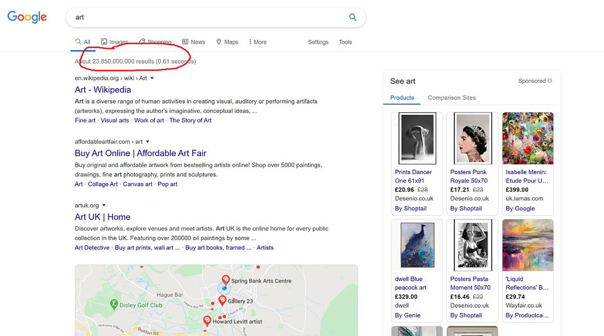
Task: Click the £329.00 price text
Action: tap(406, 297)
